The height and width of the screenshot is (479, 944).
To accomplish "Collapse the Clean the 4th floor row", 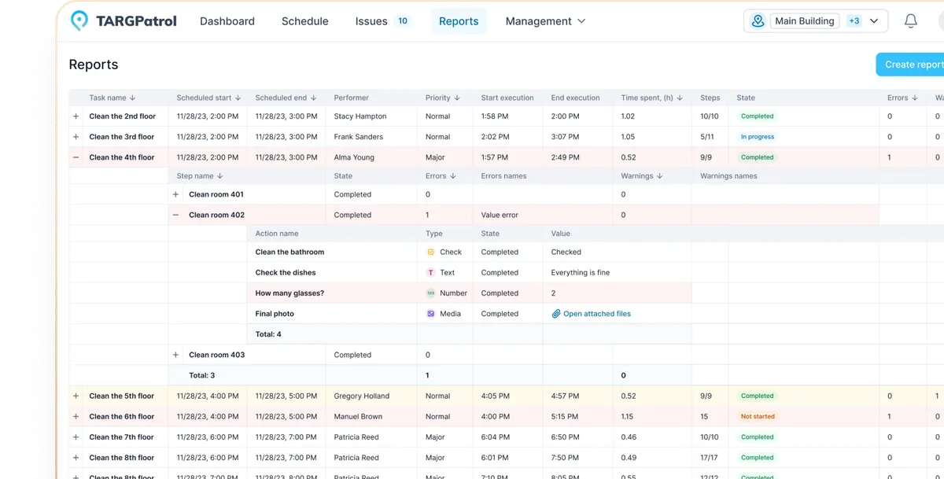I will click(76, 157).
